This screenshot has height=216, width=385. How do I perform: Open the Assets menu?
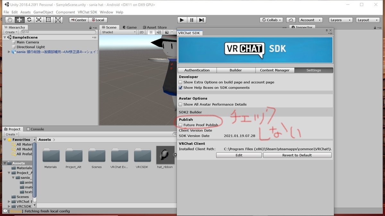pyautogui.click(x=26, y=12)
